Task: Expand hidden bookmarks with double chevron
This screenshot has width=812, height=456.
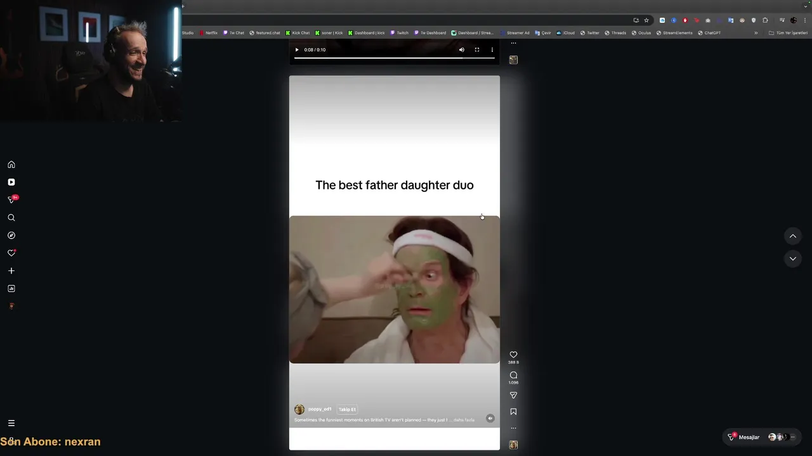Action: (756, 33)
